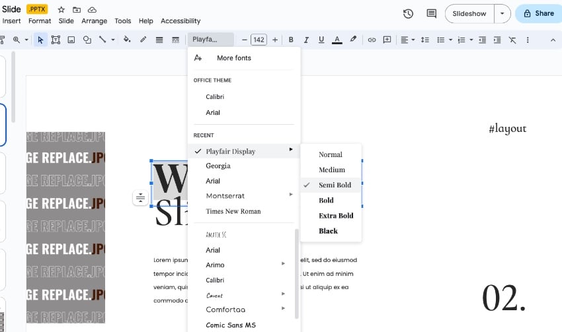Toggle underline formatting in toolbar
The height and width of the screenshot is (332, 562).
[321, 40]
